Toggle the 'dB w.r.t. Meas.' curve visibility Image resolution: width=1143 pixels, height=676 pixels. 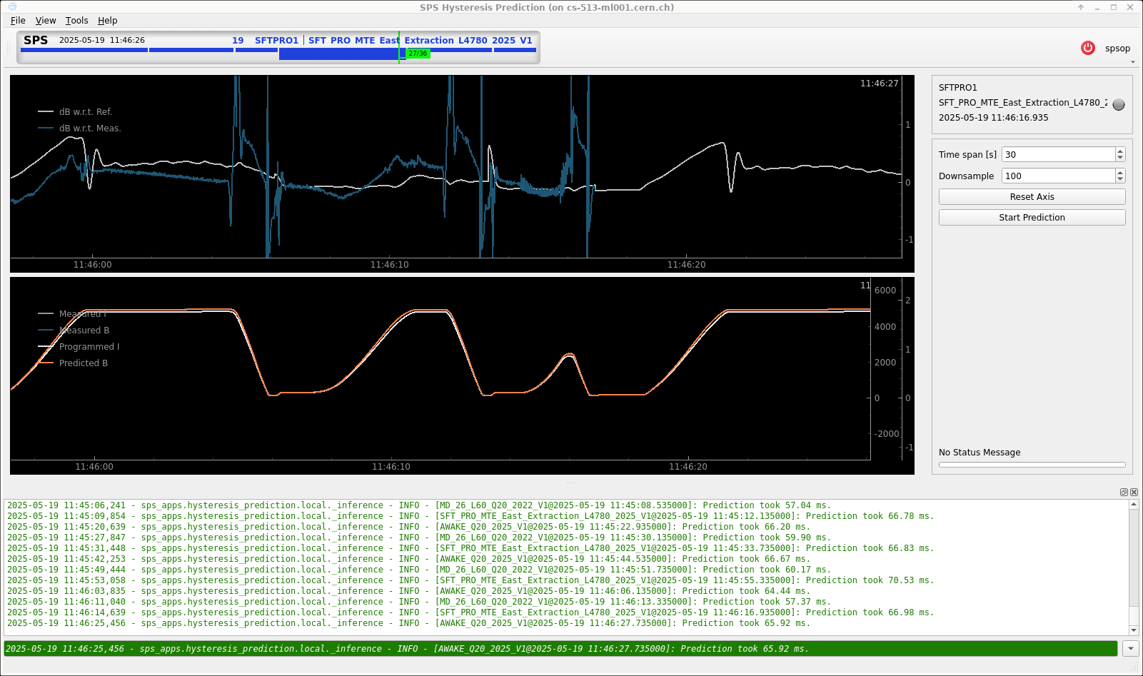tap(89, 128)
